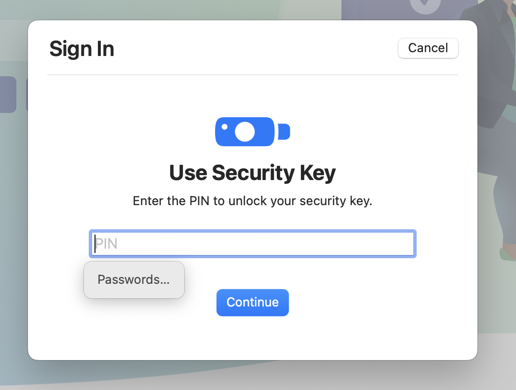
Task: Cancel the Sign In dialog
Action: pos(428,48)
